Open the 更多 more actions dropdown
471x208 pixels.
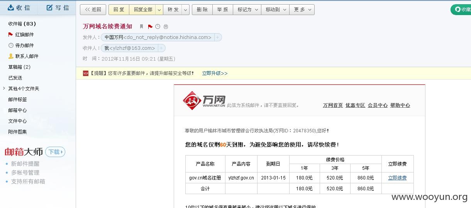pyautogui.click(x=302, y=10)
